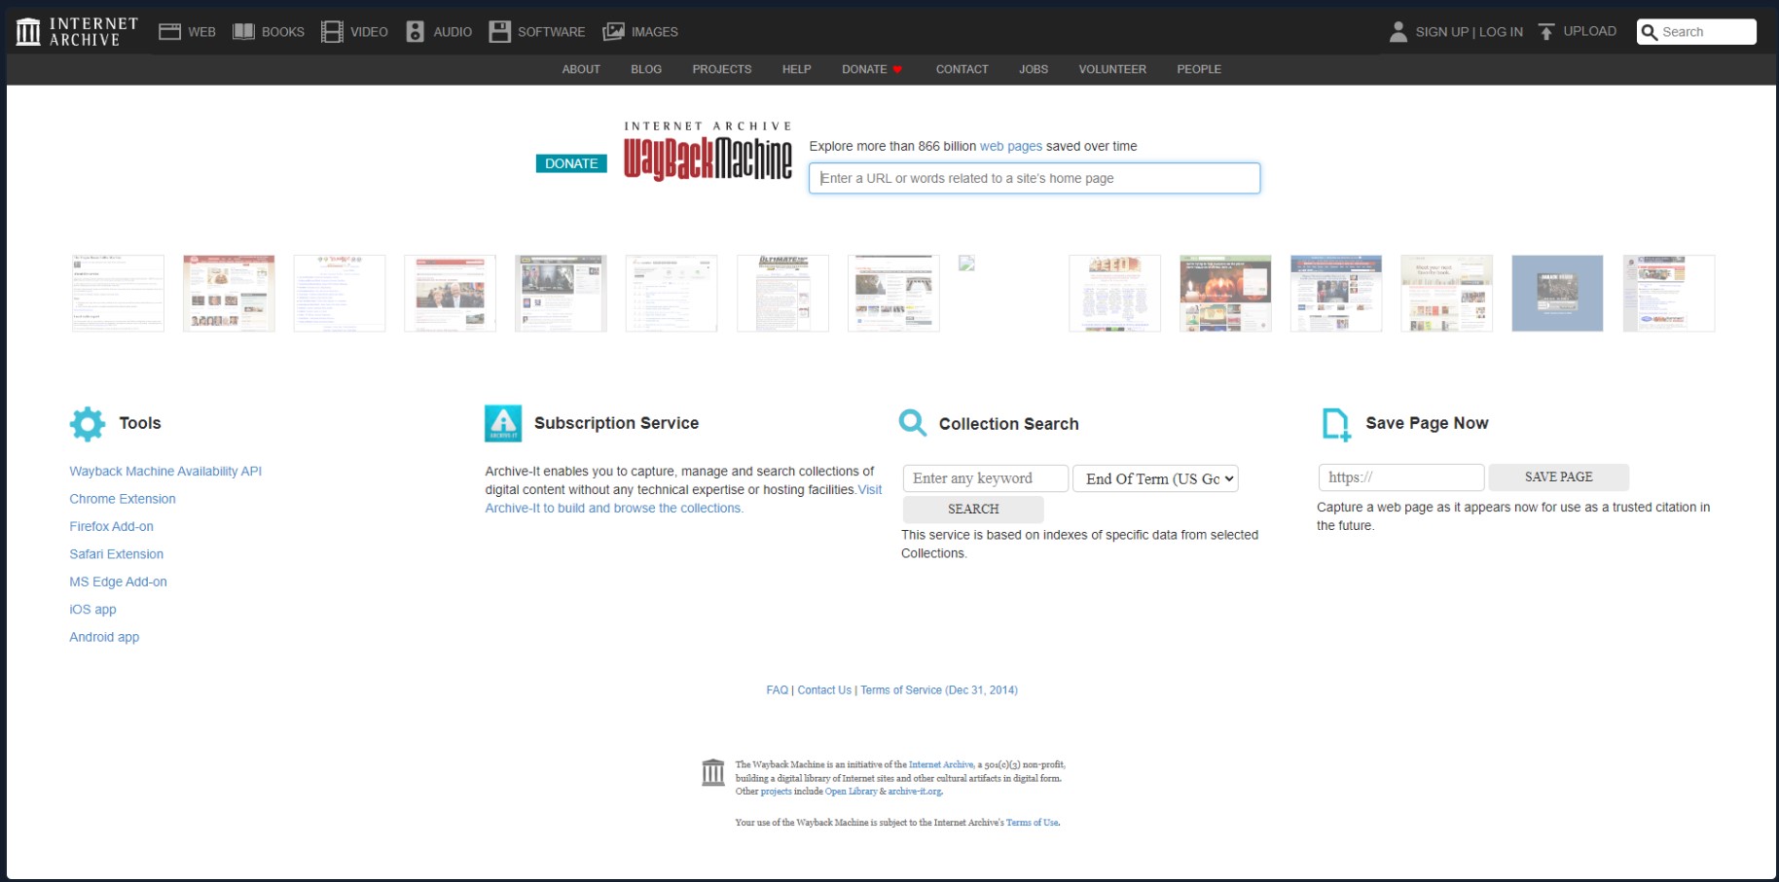This screenshot has height=882, width=1779.
Task: Open the Video section icon
Action: pyautogui.click(x=332, y=32)
